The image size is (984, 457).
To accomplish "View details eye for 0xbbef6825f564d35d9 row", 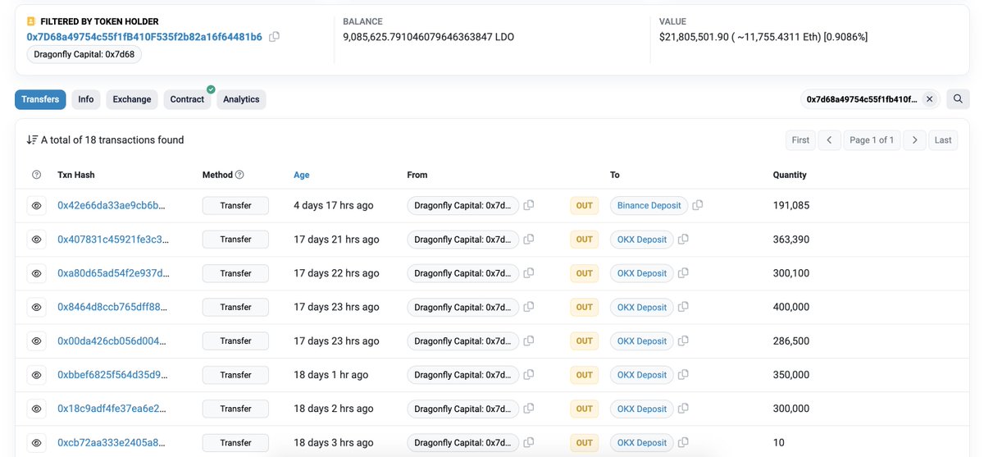I will pyautogui.click(x=36, y=375).
